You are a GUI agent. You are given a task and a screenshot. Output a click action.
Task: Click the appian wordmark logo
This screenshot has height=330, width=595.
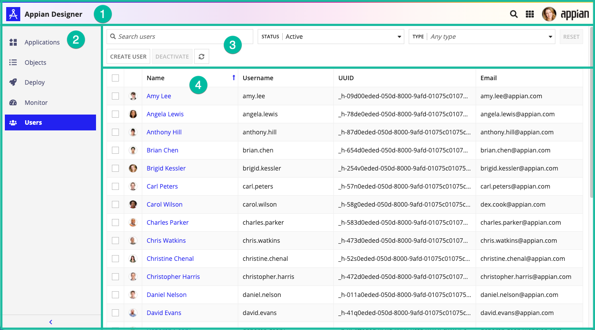click(575, 15)
